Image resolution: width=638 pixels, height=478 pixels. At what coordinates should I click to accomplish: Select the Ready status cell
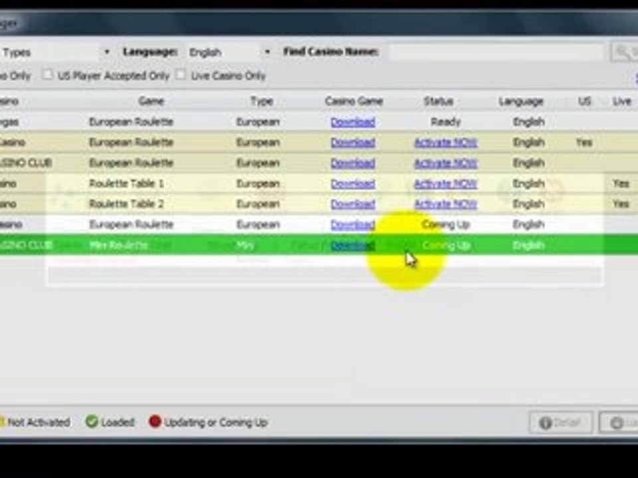pyautogui.click(x=445, y=122)
